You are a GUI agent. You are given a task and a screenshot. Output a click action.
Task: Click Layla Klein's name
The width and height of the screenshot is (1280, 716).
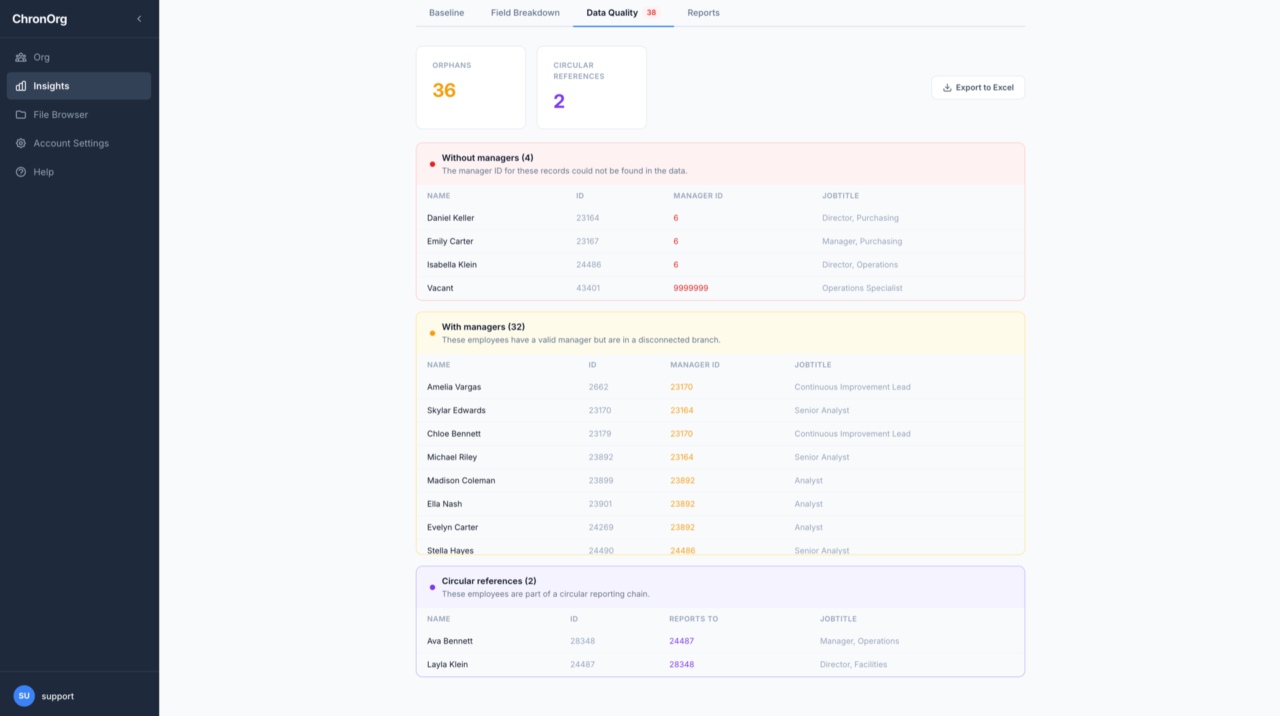coord(447,664)
